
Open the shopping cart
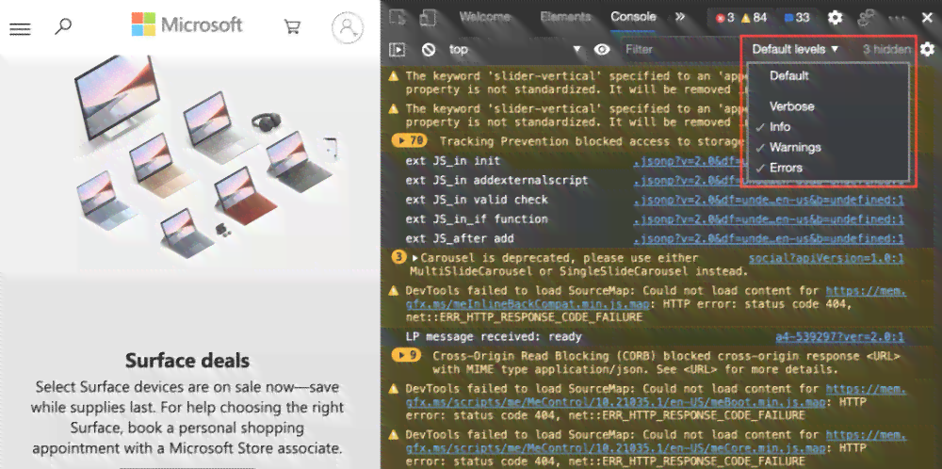coord(292,26)
